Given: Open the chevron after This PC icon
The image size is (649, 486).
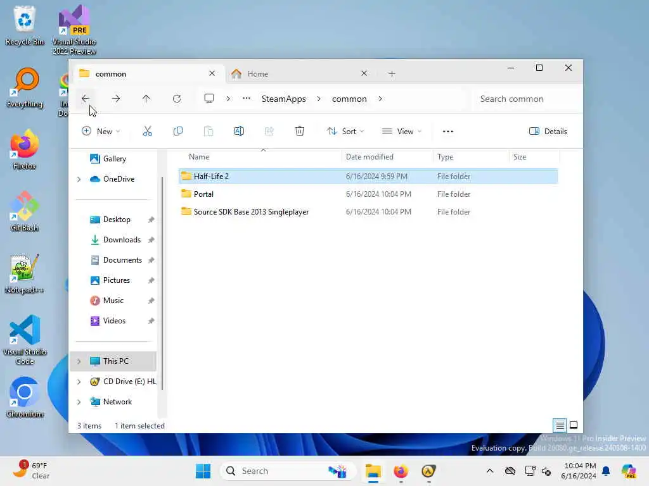Looking at the screenshot, I should coord(228,99).
